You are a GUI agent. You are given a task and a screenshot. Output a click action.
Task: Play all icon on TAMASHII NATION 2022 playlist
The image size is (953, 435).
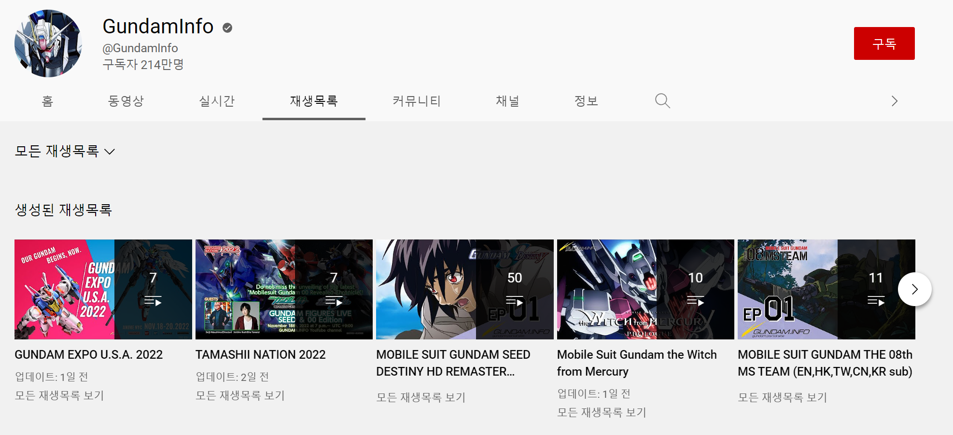click(334, 301)
